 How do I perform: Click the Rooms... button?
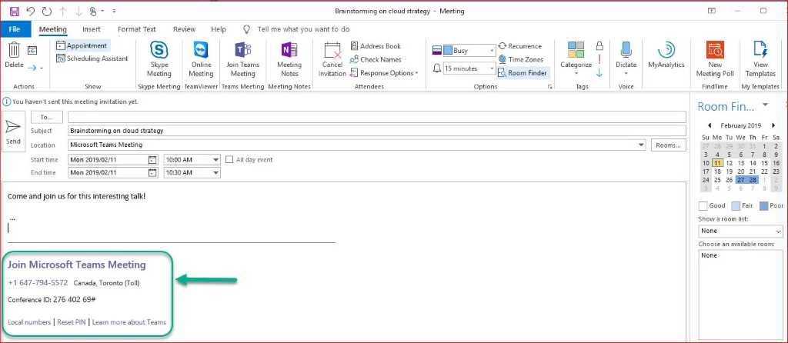[669, 145]
